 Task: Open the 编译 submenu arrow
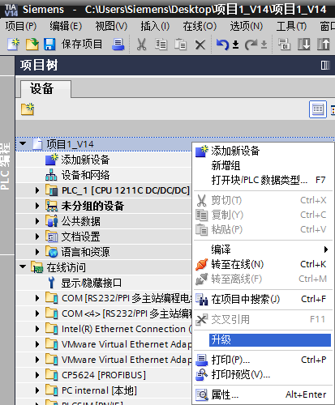[326, 249]
